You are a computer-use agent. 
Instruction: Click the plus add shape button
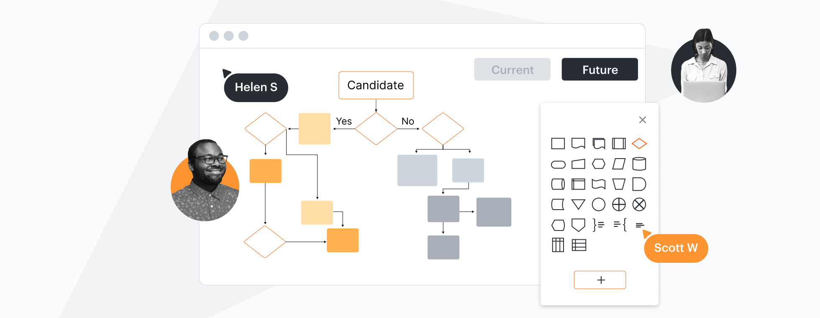tap(600, 280)
